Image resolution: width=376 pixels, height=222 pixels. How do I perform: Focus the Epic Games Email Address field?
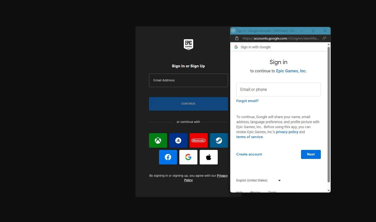point(188,80)
